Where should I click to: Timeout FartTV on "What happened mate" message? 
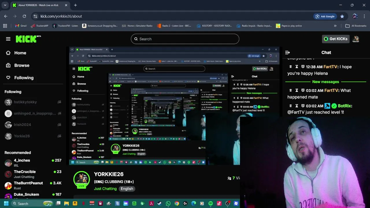click(297, 90)
